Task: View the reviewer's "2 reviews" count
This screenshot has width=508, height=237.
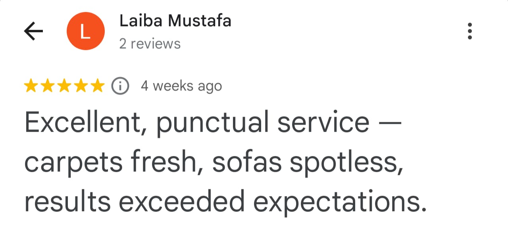Action: [x=150, y=44]
